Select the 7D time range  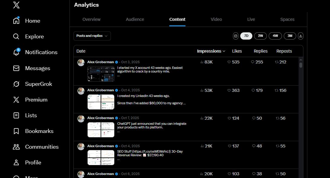point(246,36)
